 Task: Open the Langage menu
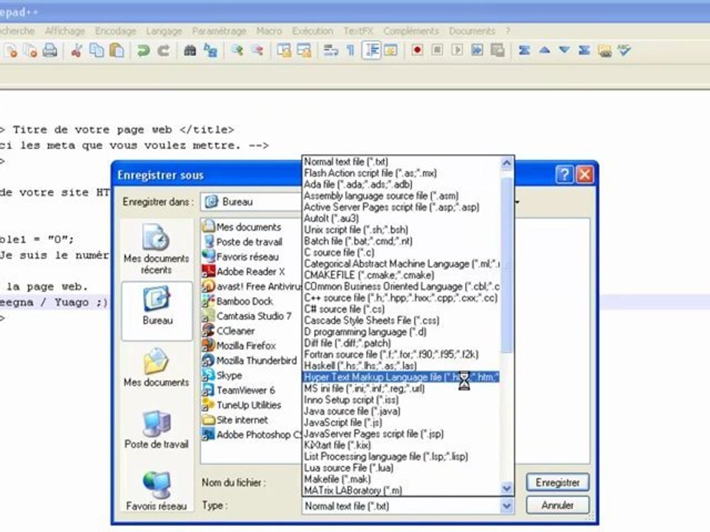pyautogui.click(x=164, y=31)
